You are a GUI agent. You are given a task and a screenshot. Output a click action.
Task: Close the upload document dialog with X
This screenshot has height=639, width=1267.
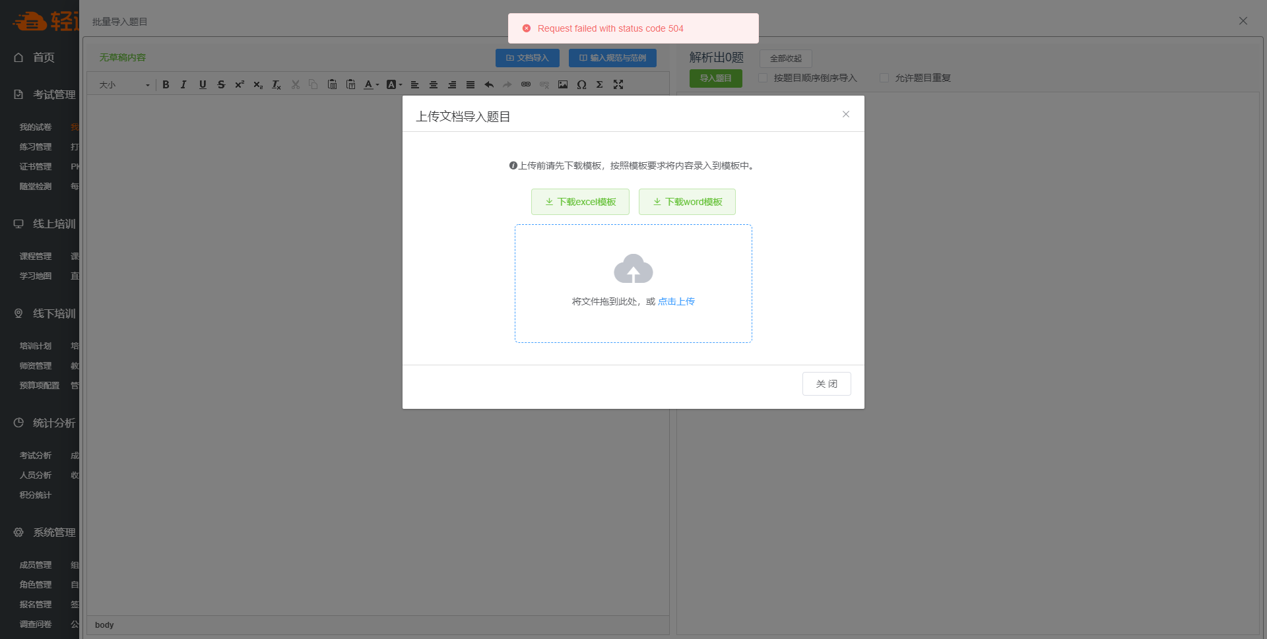point(845,114)
